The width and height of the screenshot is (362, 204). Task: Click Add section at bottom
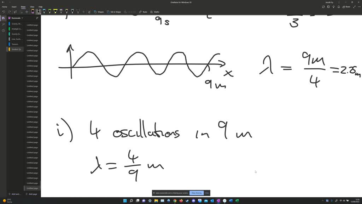click(x=14, y=194)
